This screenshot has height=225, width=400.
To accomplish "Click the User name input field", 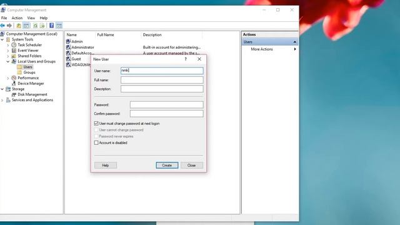I will 162,71.
